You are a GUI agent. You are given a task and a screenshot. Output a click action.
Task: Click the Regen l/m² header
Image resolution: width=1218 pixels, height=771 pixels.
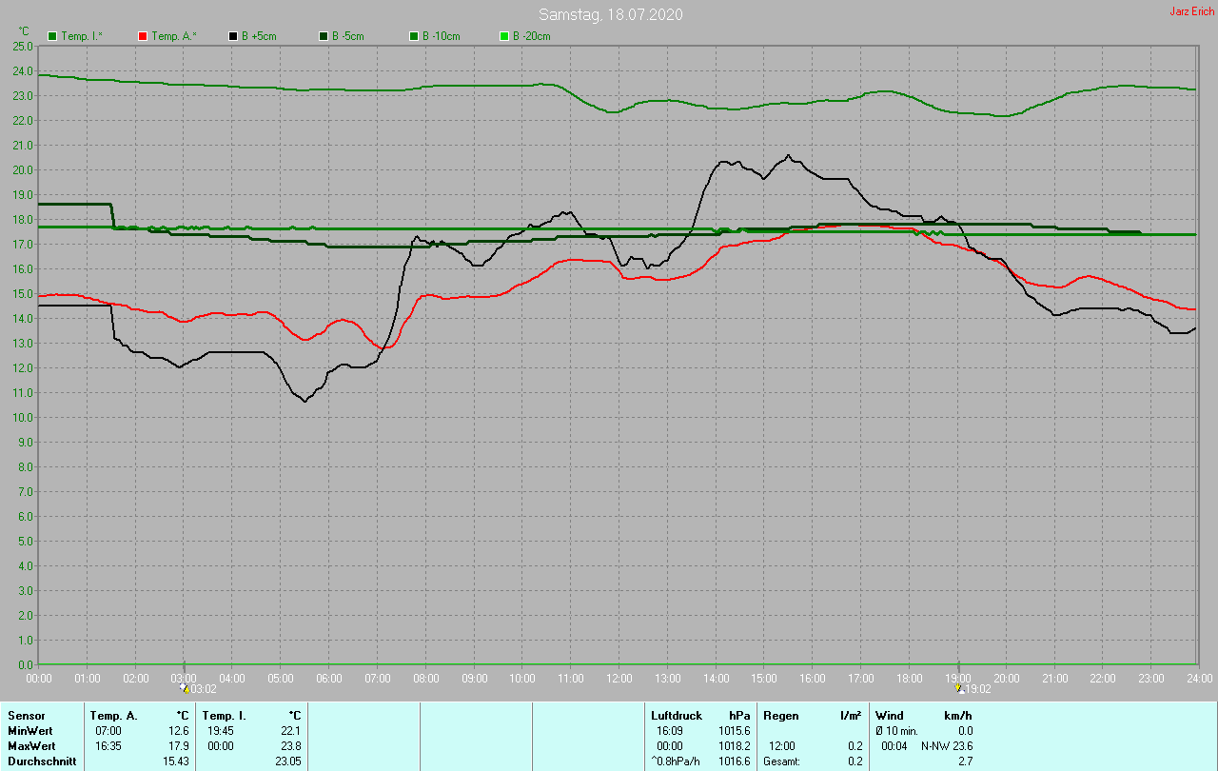click(780, 716)
